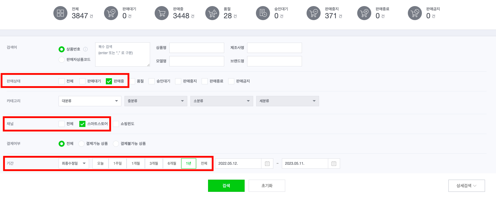Check the 판매중지 status checkbox
This screenshot has height=197, width=496.
pyautogui.click(x=178, y=81)
